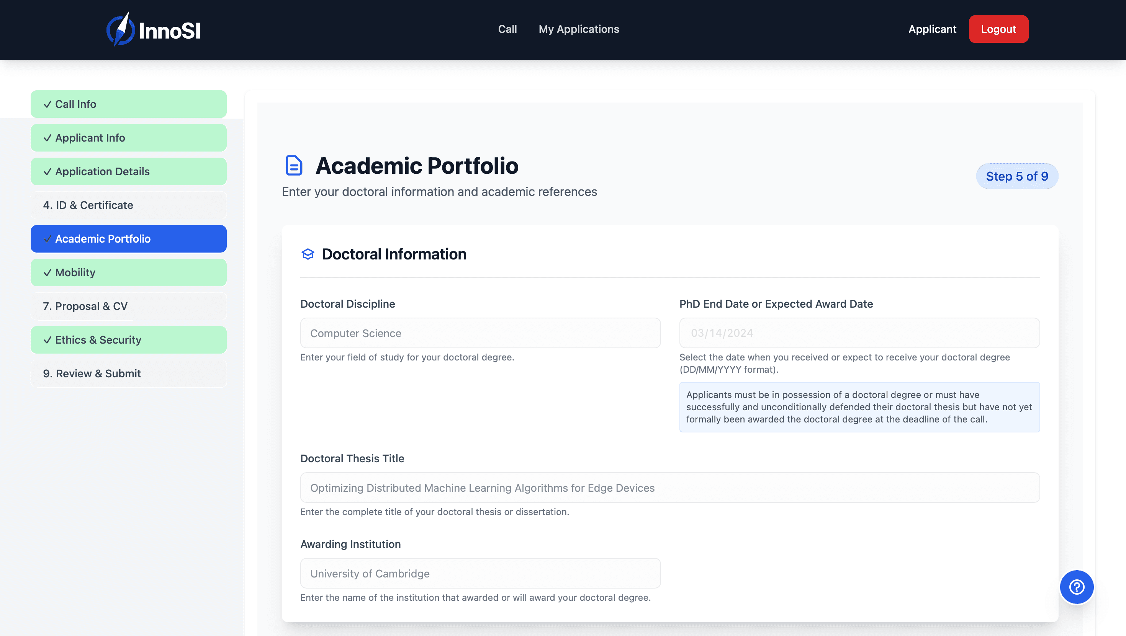The width and height of the screenshot is (1126, 636).
Task: Click the Applicant user label
Action: tap(932, 29)
